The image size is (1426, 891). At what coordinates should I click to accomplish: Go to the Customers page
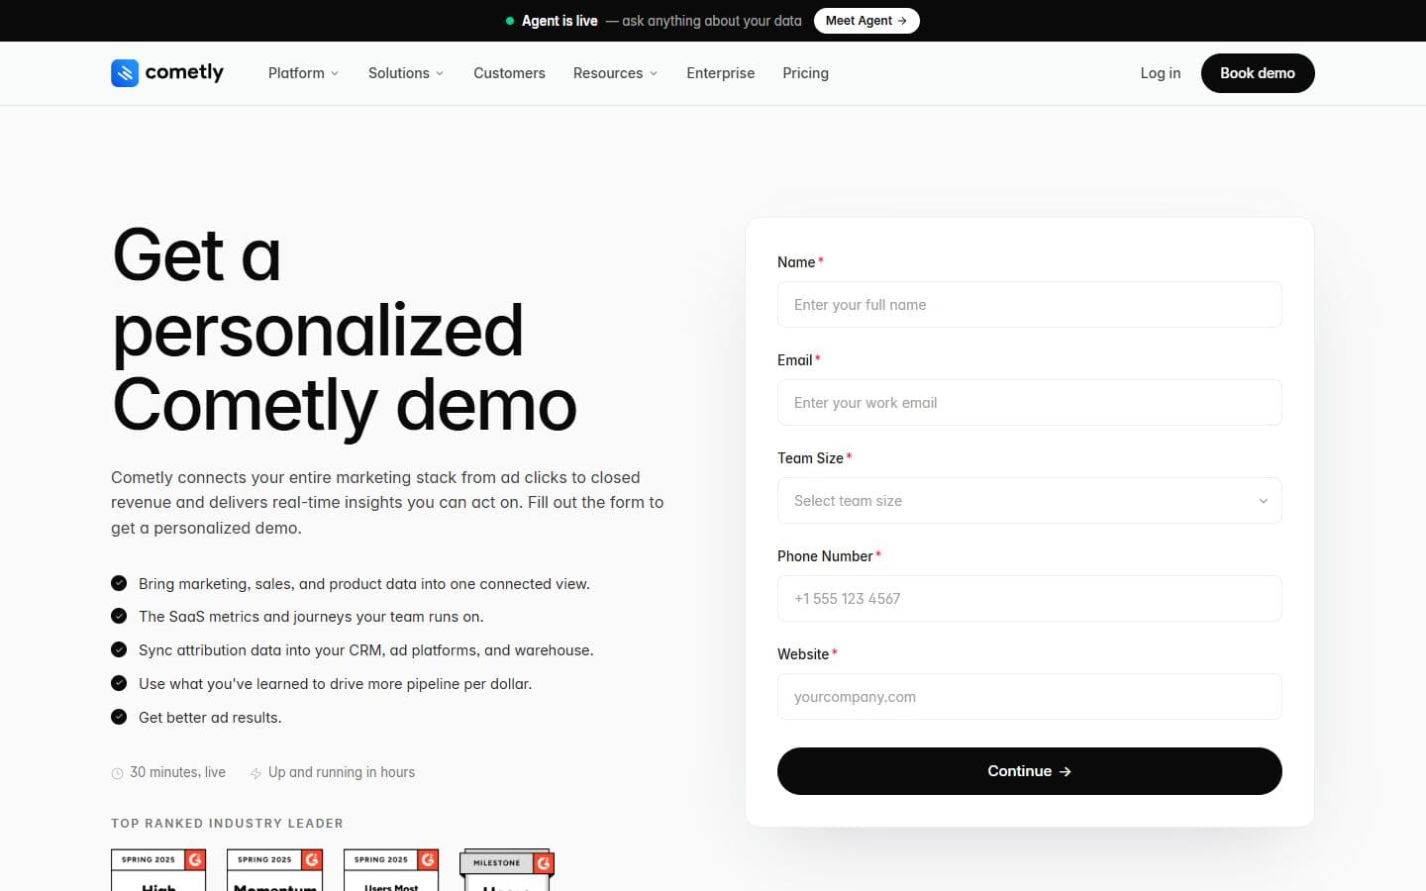509,73
